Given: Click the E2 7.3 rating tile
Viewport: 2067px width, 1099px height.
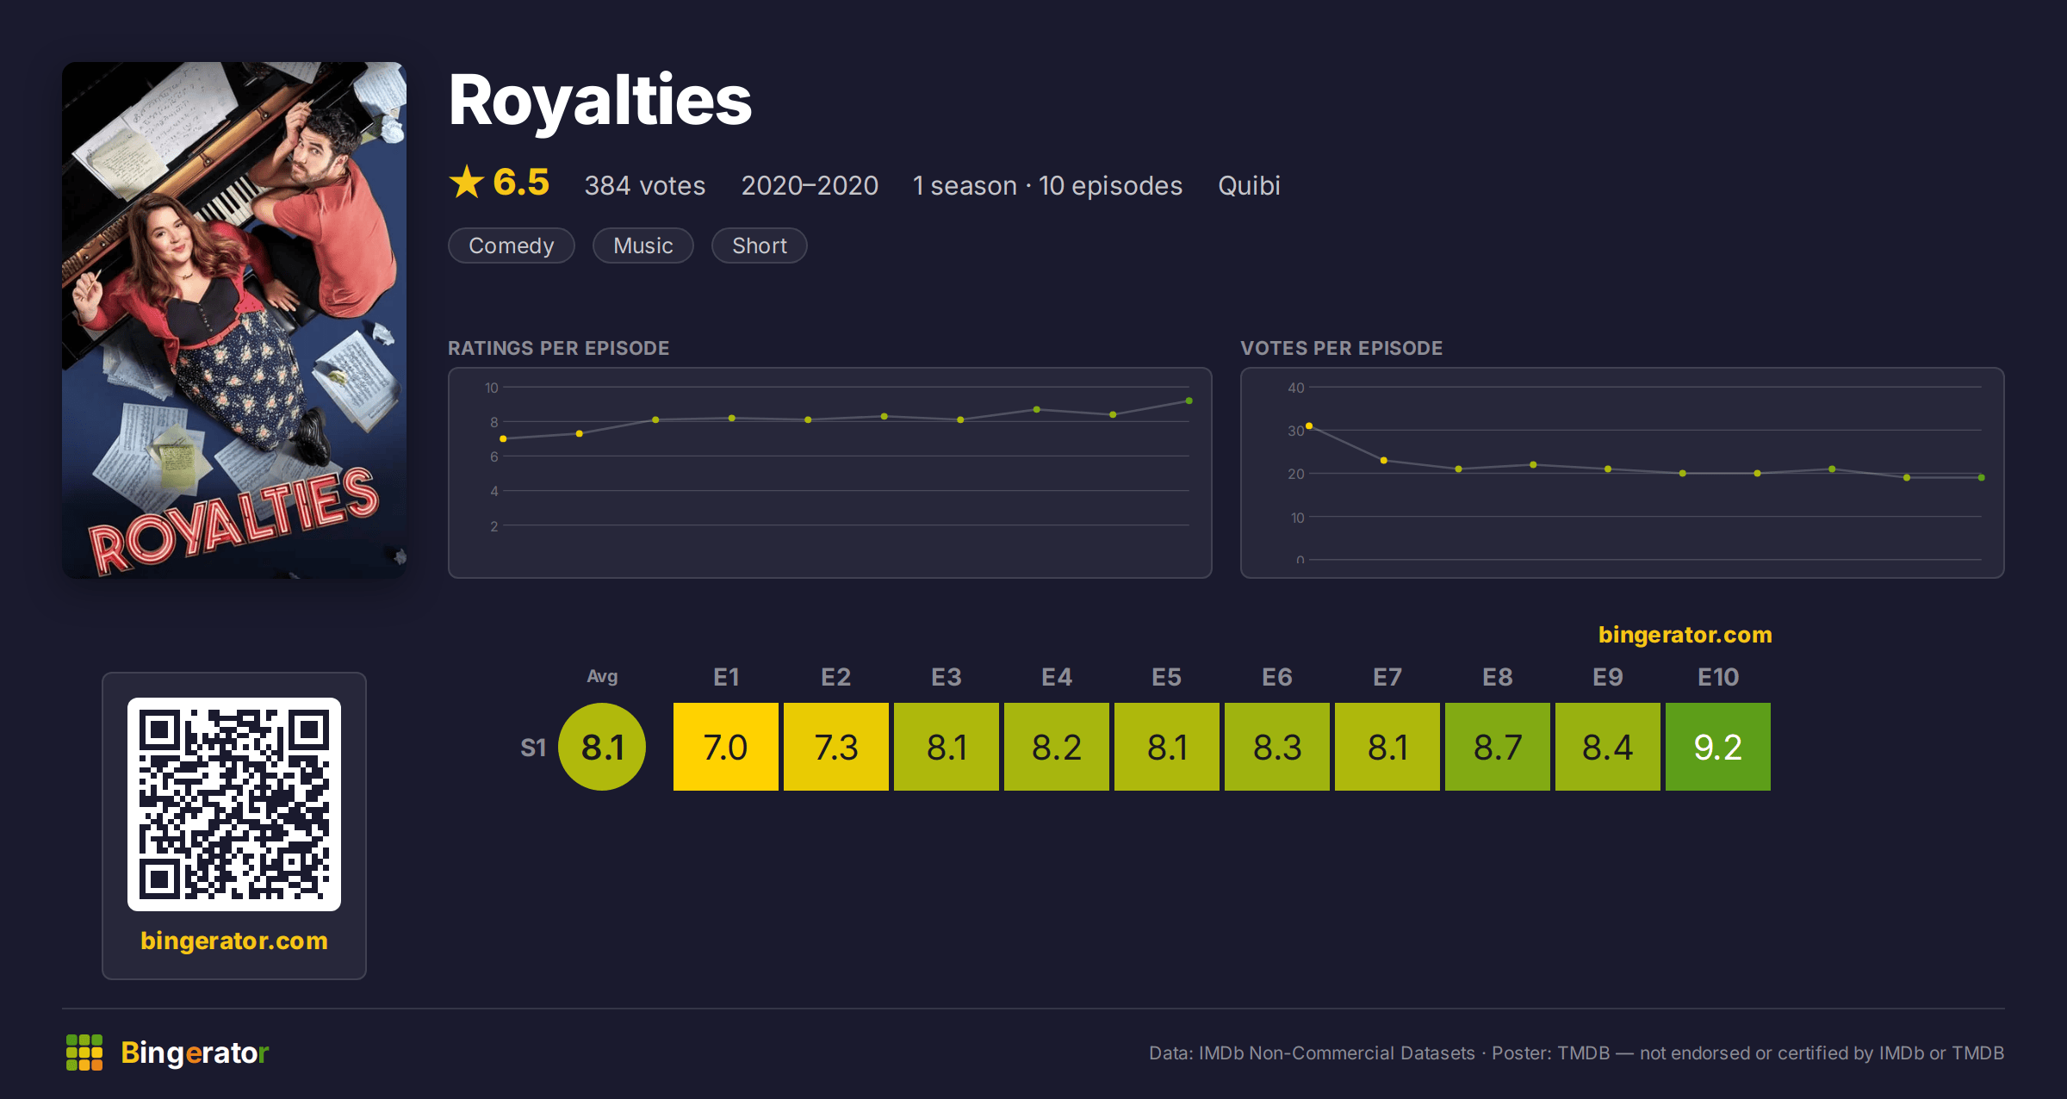Looking at the screenshot, I should coord(836,747).
